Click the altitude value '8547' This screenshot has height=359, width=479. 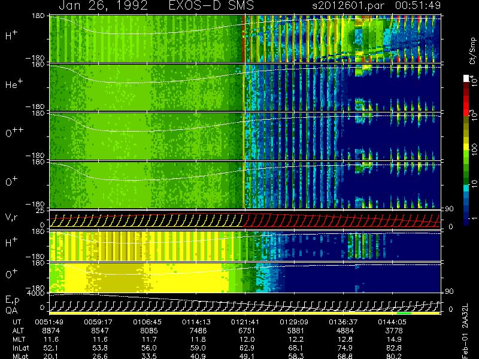(100, 331)
